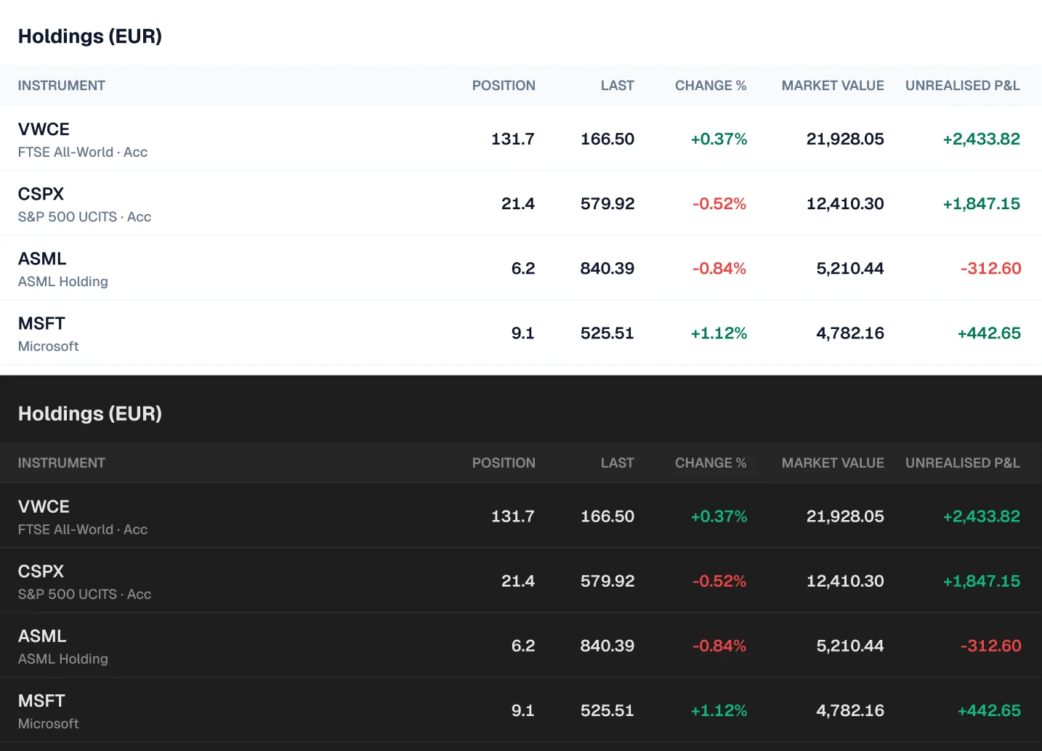Click the -0.84% change in the light table
1042x751 pixels.
pyautogui.click(x=719, y=268)
